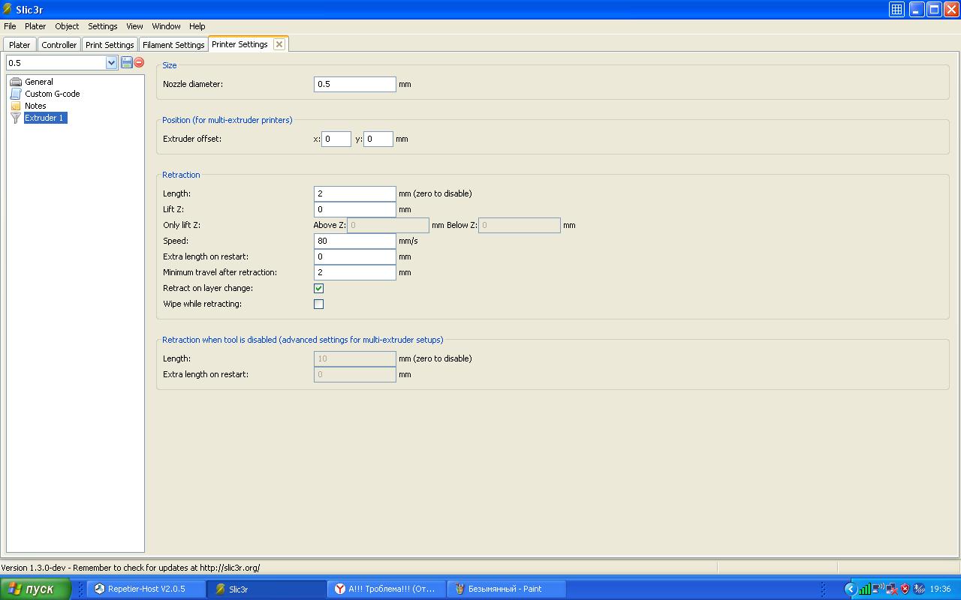Viewport: 961px width, 600px height.
Task: Switch to the Filament Settings tab
Action: point(173,45)
